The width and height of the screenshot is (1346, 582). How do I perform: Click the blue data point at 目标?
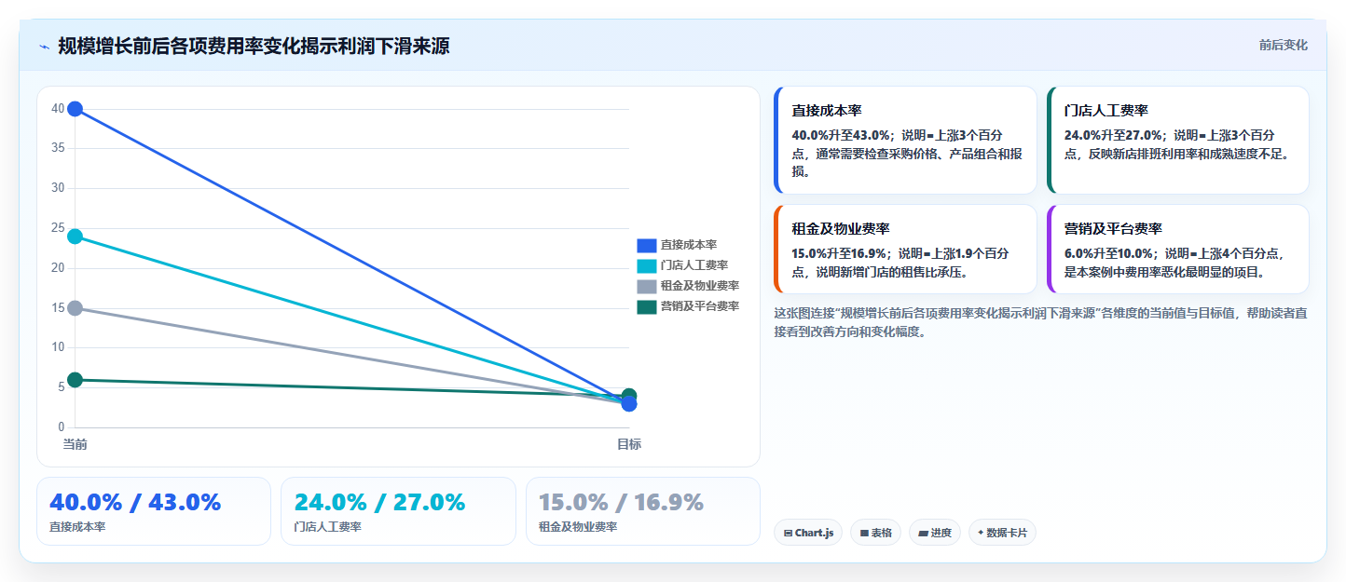tap(629, 404)
